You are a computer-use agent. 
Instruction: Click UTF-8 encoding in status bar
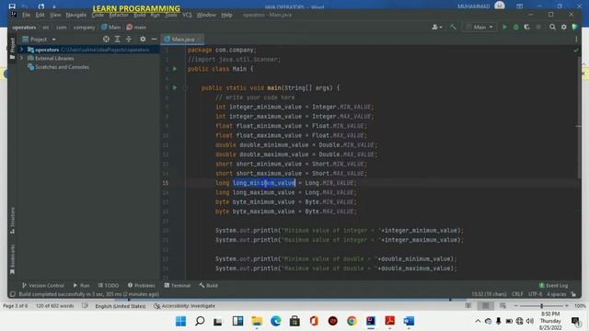pyautogui.click(x=536, y=294)
